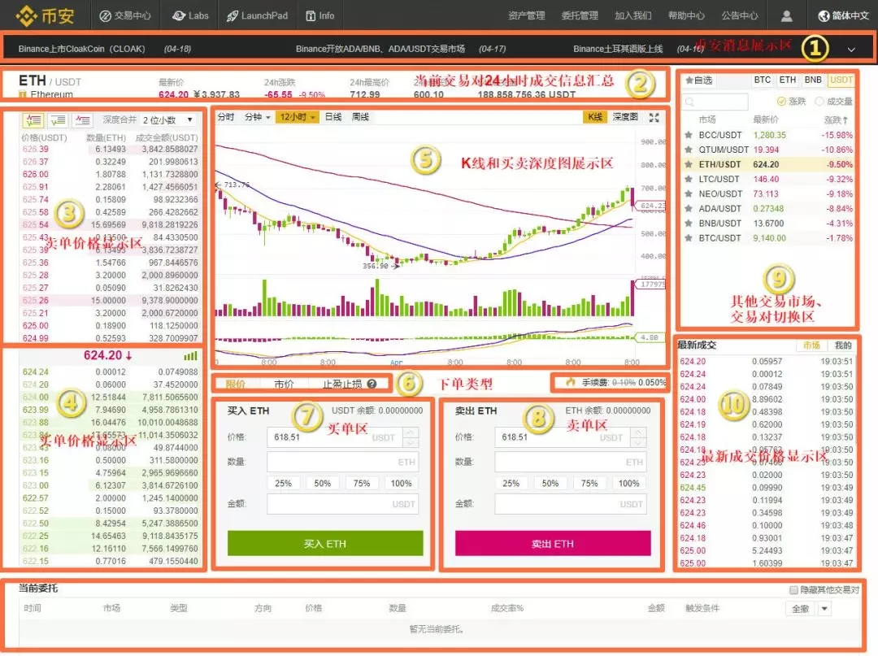The width and height of the screenshot is (878, 656).
Task: Switch chart to K线 view
Action: pyautogui.click(x=594, y=117)
